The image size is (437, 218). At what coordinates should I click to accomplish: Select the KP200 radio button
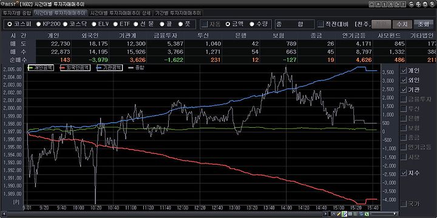38,24
